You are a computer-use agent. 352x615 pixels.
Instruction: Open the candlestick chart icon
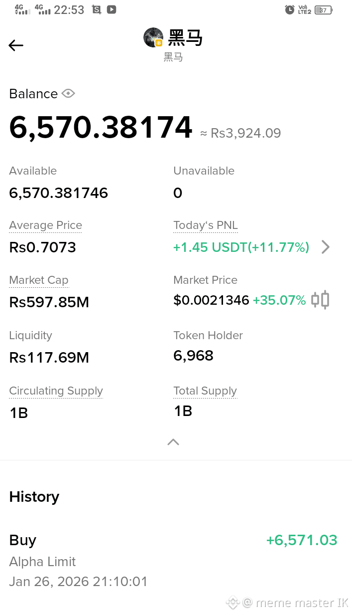click(320, 300)
